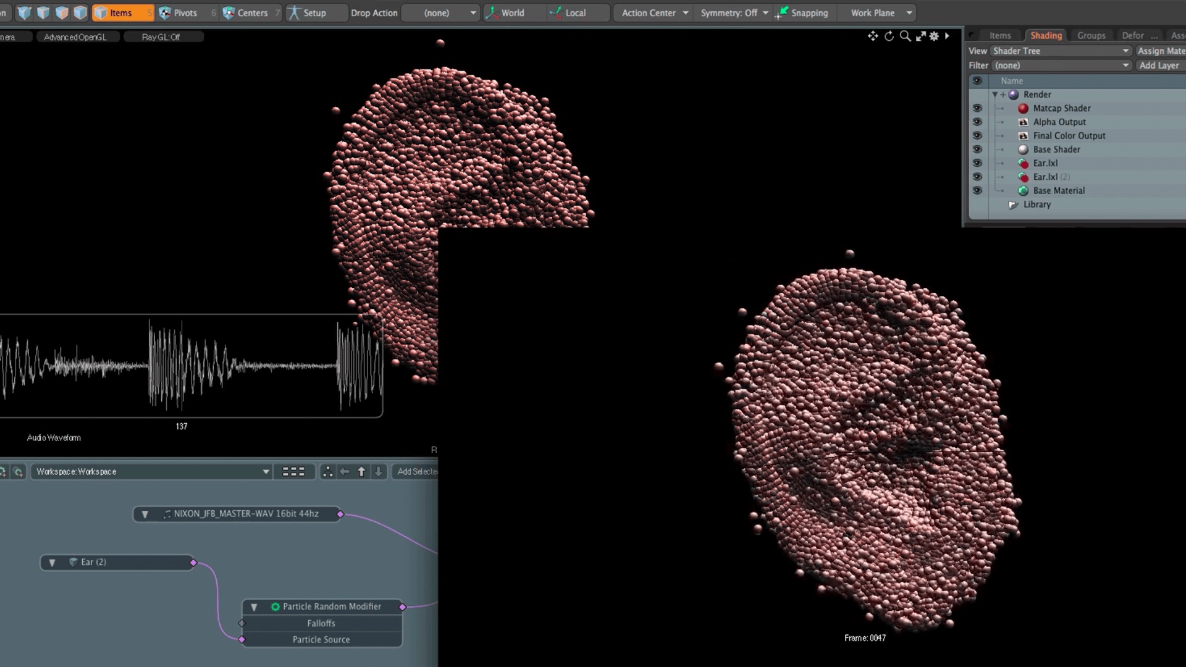The image size is (1186, 667).
Task: Switch to the Items tab
Action: click(999, 36)
